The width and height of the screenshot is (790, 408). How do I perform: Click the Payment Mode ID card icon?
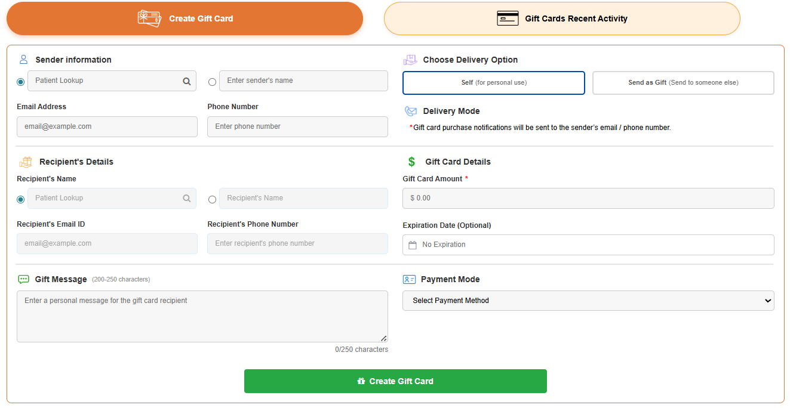409,279
